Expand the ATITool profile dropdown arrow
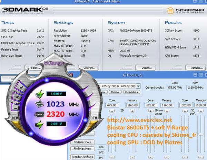This screenshot has height=160, width=207. (x=138, y=86)
